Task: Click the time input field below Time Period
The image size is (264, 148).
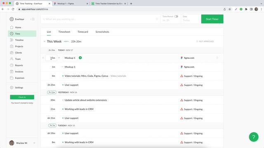Action: tap(170, 20)
